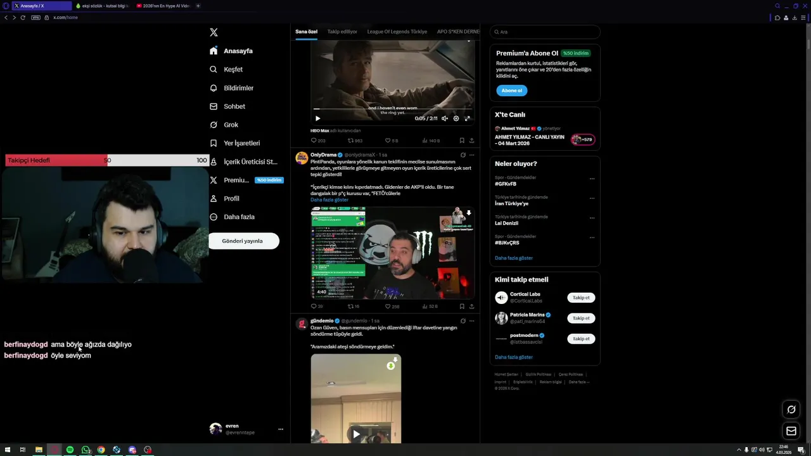
Task: Like the HBO Max post (5 B)
Action: point(392,141)
